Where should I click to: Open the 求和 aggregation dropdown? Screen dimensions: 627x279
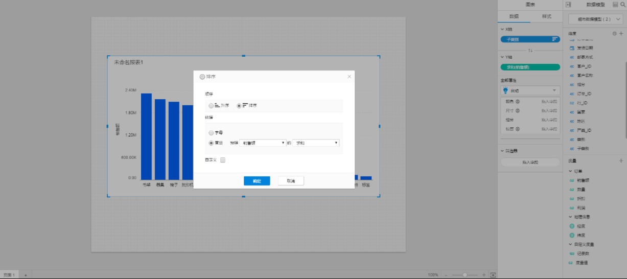[x=316, y=143]
